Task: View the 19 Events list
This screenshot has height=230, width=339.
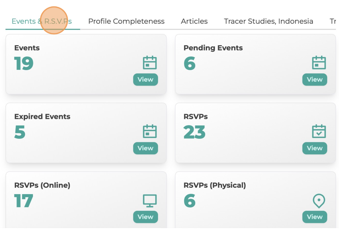Action: click(145, 79)
